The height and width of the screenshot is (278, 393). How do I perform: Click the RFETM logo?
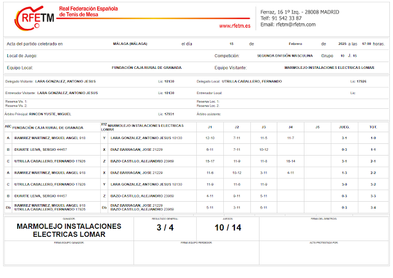(34, 18)
